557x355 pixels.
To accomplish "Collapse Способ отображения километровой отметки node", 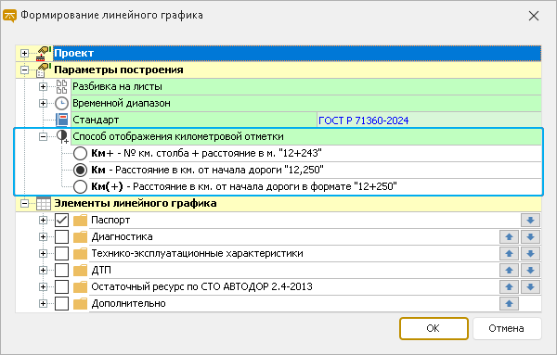I will (x=43, y=137).
